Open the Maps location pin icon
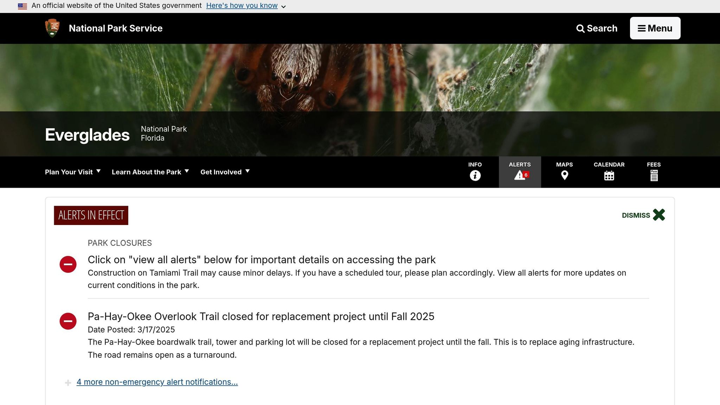This screenshot has width=720, height=405. pos(564,175)
